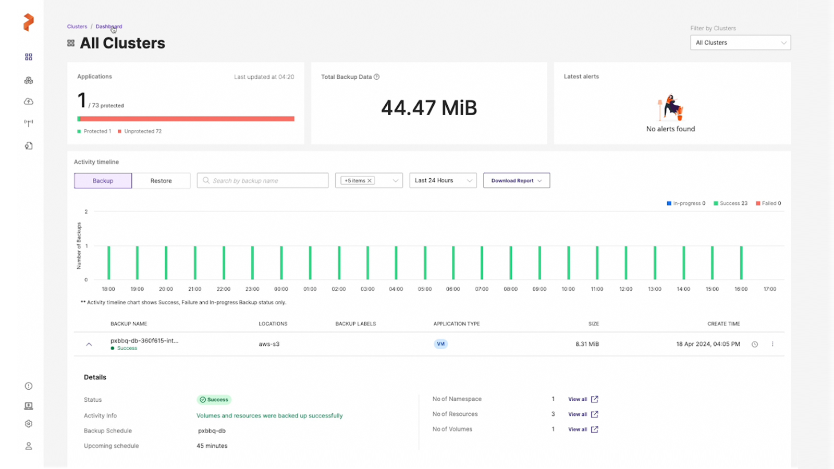Click the clock icon on pxbbq-db backup row
Image resolution: width=834 pixels, height=469 pixels.
point(754,344)
